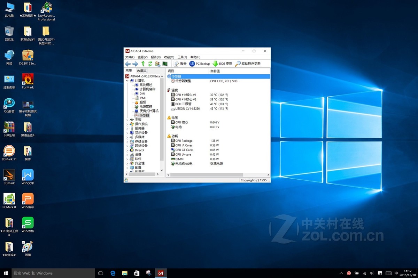Screen dimensions: 418x278
Task: Open PC Backup from the toolbar
Action: pyautogui.click(x=200, y=64)
